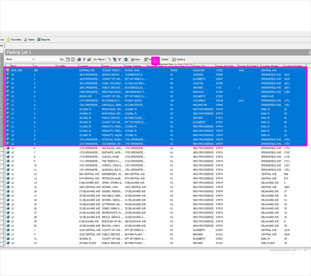The image size is (311, 276).
Task: Select the 15 EMERSON LA address cell
Action: point(133,75)
